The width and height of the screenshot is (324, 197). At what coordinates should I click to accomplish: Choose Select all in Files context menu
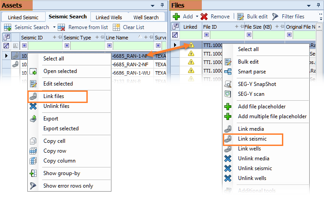(x=248, y=49)
